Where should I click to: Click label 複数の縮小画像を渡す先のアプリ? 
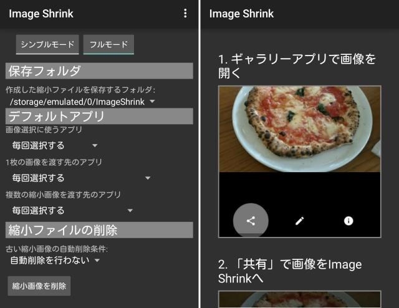(x=63, y=195)
